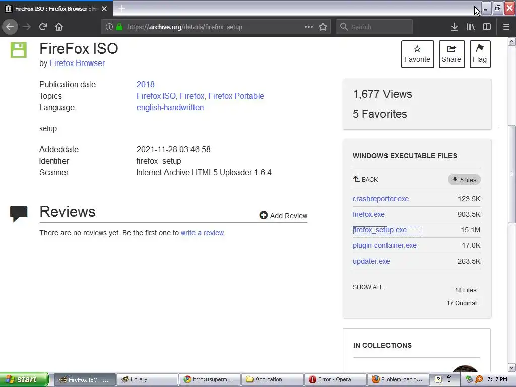
Task: Click the help question mark tray icon
Action: [x=438, y=379]
